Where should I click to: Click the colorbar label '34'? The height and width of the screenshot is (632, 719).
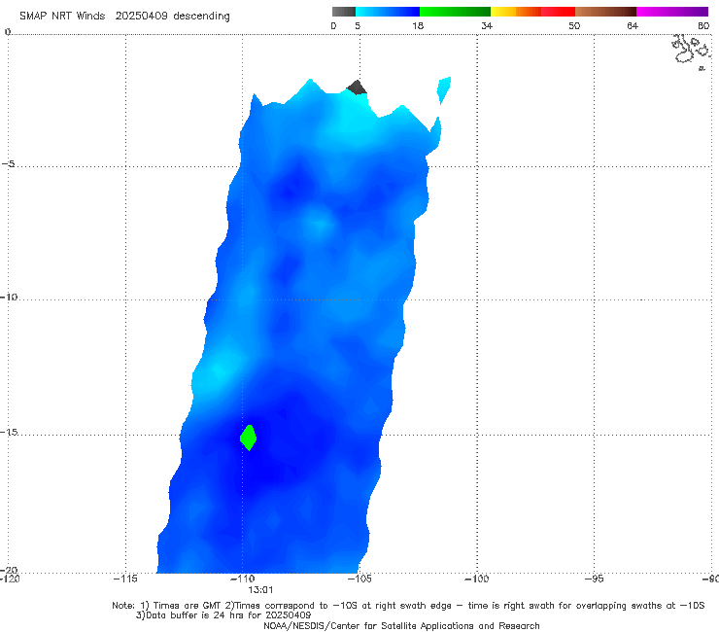coord(487,25)
